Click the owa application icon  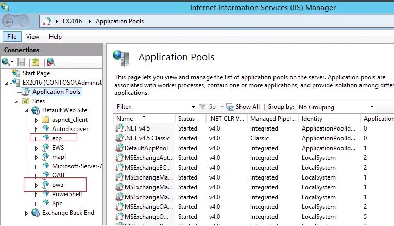[45, 185]
